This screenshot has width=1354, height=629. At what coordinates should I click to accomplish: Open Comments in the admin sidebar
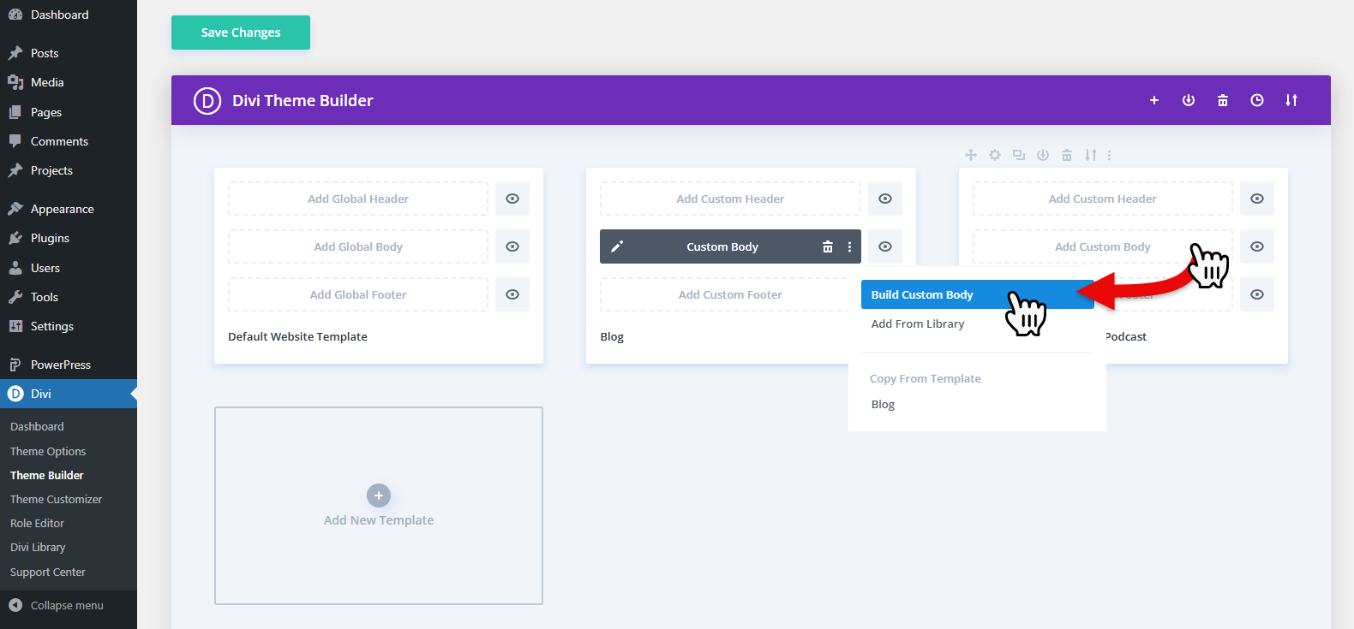click(69, 141)
